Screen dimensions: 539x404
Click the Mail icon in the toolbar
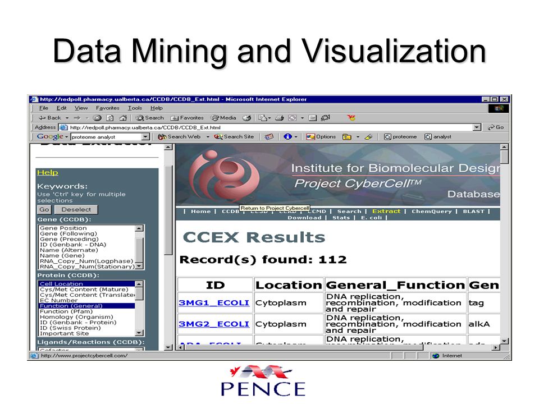(263, 118)
